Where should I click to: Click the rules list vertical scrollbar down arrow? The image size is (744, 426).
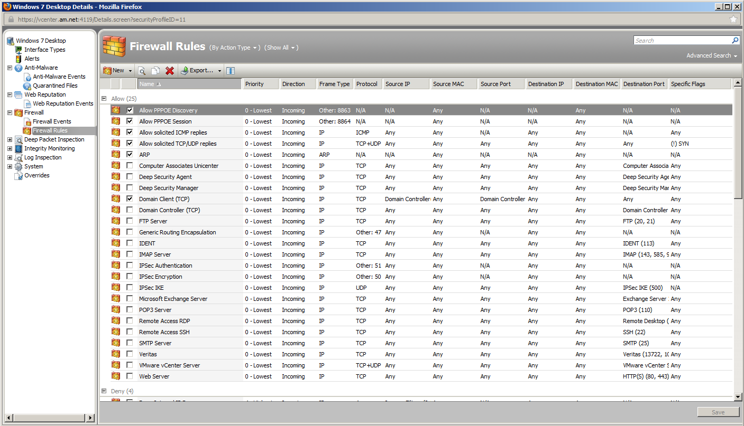click(738, 396)
